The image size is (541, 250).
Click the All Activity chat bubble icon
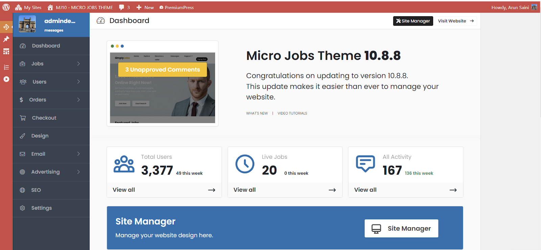click(x=366, y=164)
